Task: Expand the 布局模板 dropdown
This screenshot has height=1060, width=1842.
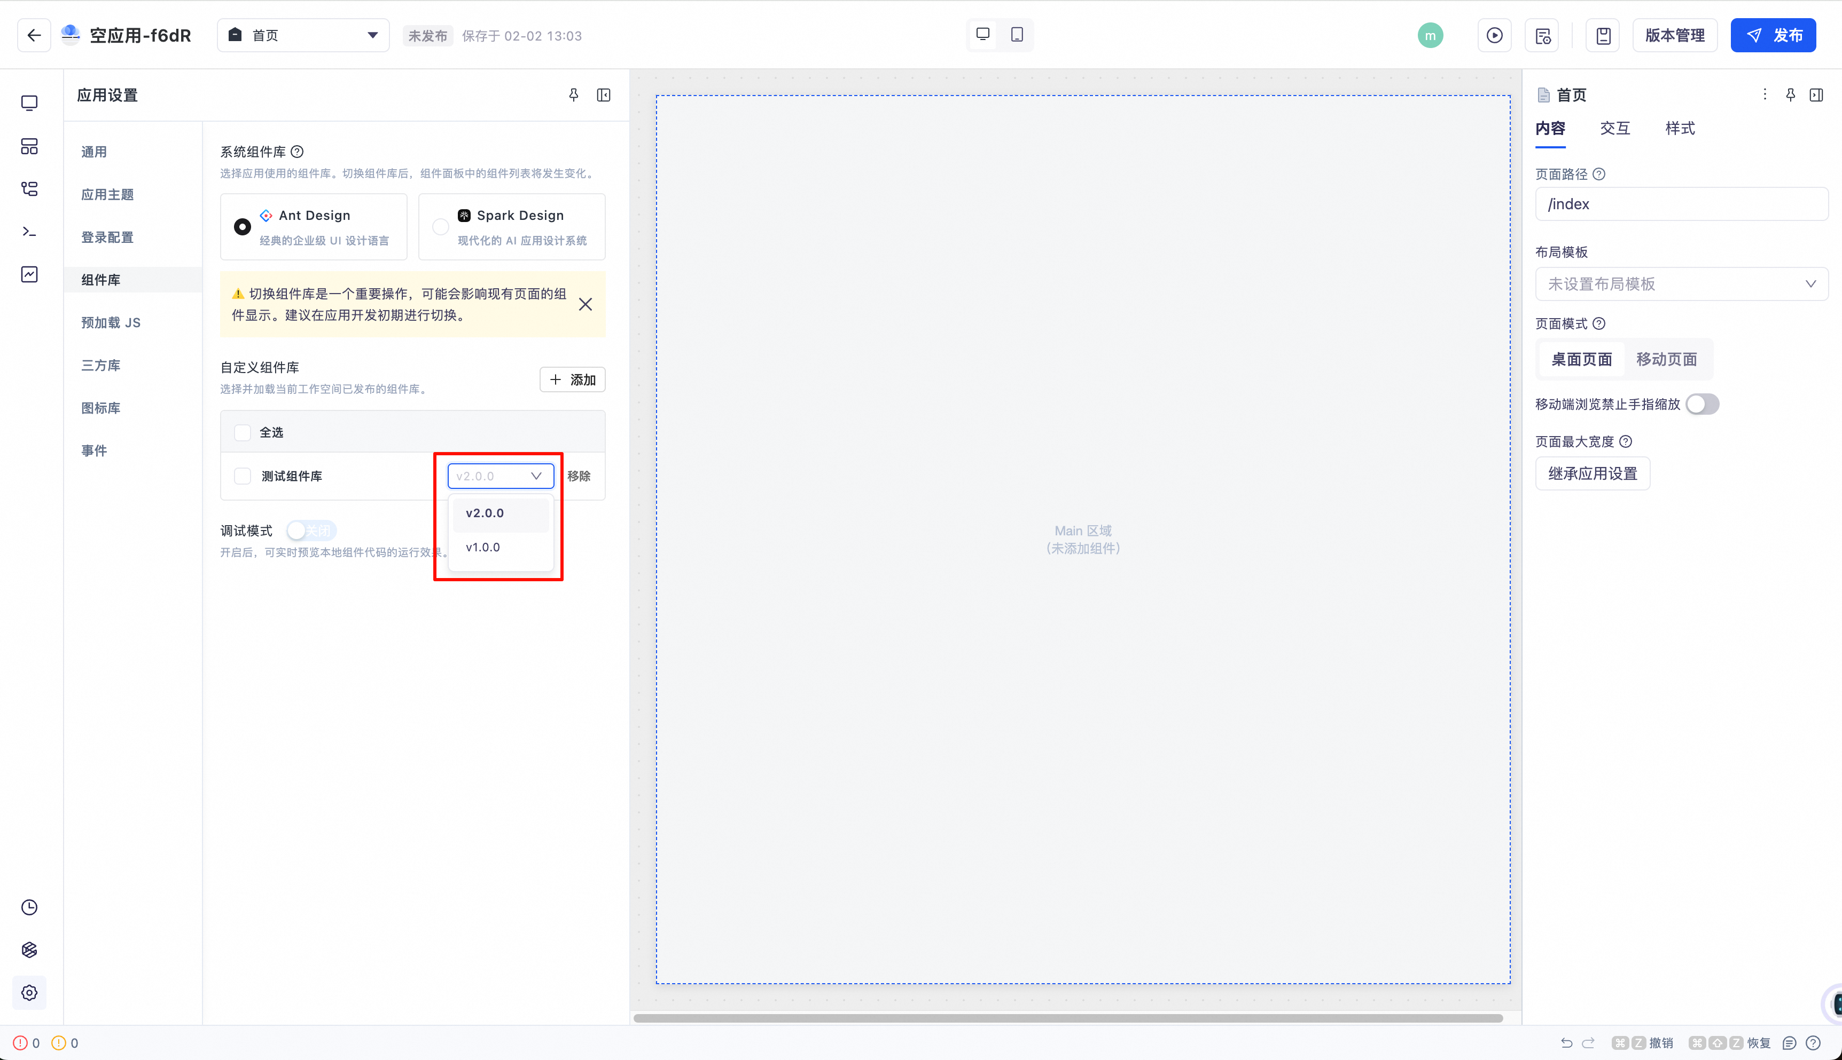Action: tap(1681, 284)
